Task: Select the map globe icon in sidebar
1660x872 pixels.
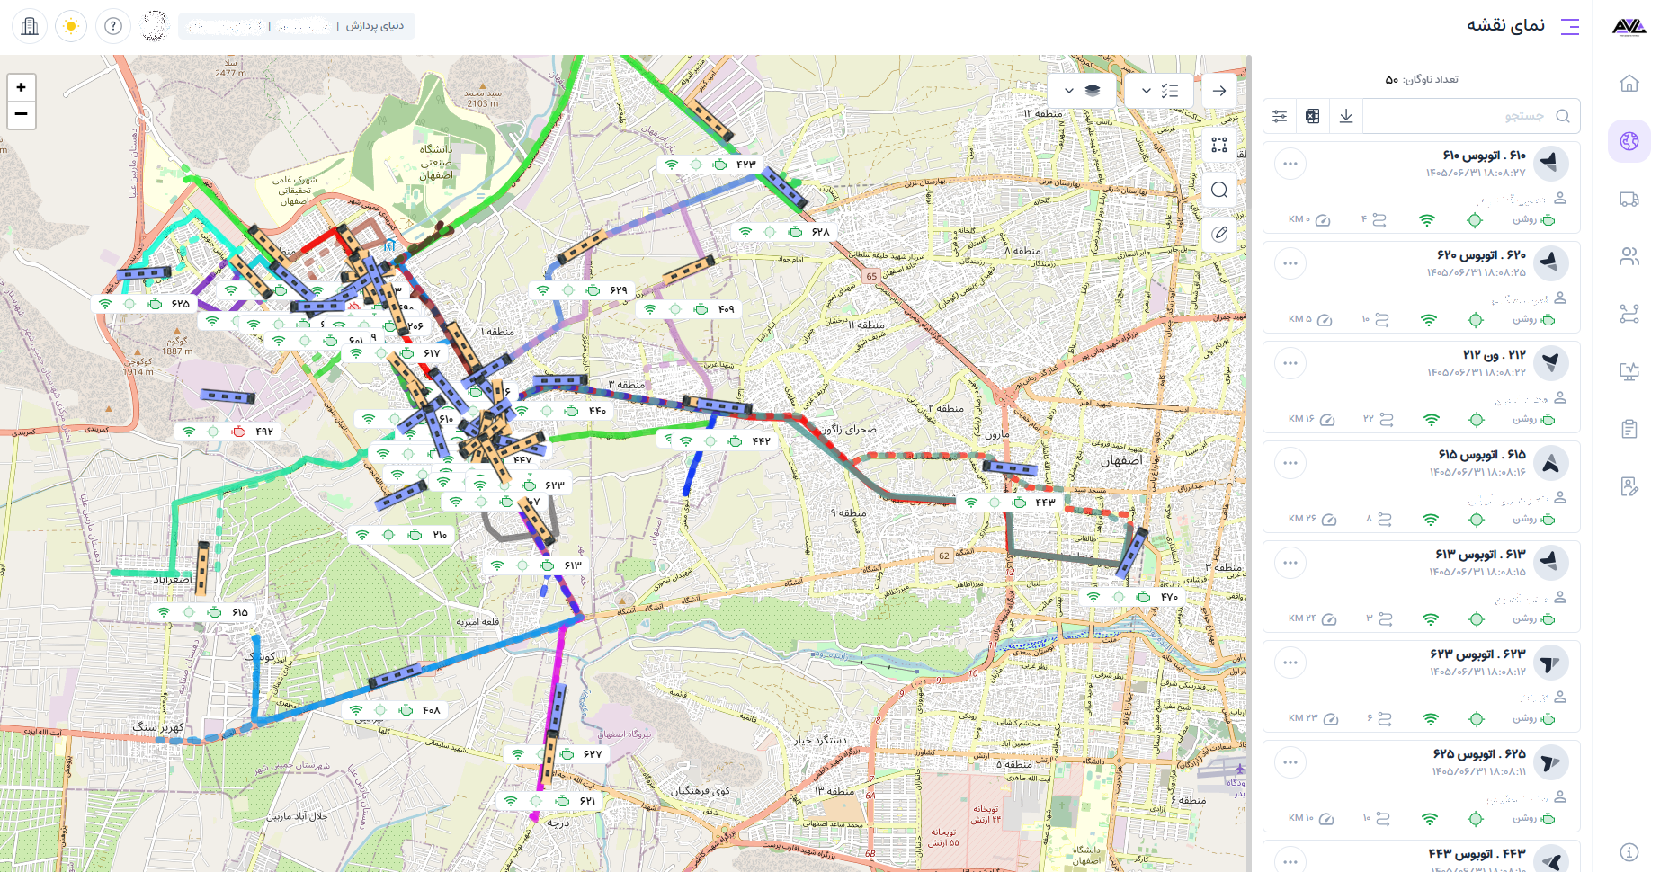Action: (x=1629, y=141)
